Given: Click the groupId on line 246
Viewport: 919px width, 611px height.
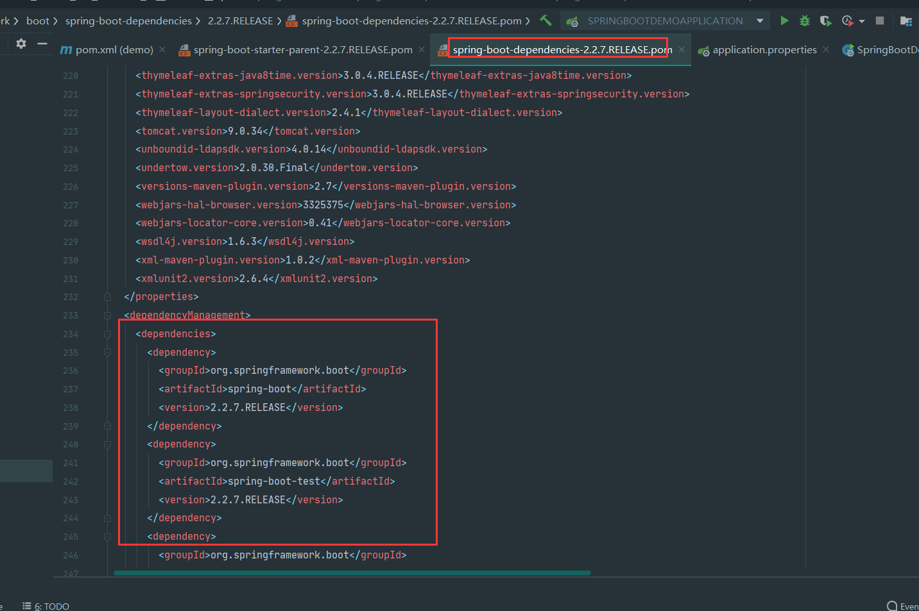Looking at the screenshot, I should tap(282, 555).
